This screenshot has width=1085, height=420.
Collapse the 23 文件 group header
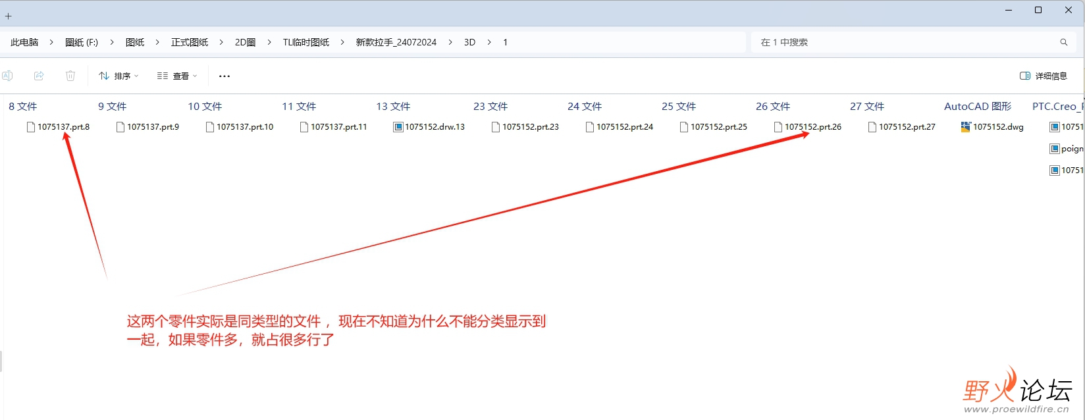[490, 106]
